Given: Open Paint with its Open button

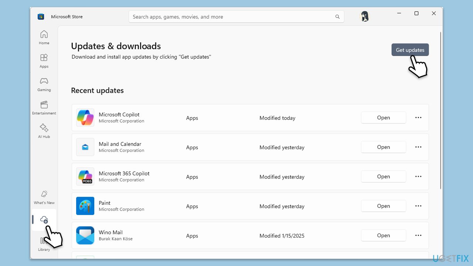Looking at the screenshot, I should [384, 206].
